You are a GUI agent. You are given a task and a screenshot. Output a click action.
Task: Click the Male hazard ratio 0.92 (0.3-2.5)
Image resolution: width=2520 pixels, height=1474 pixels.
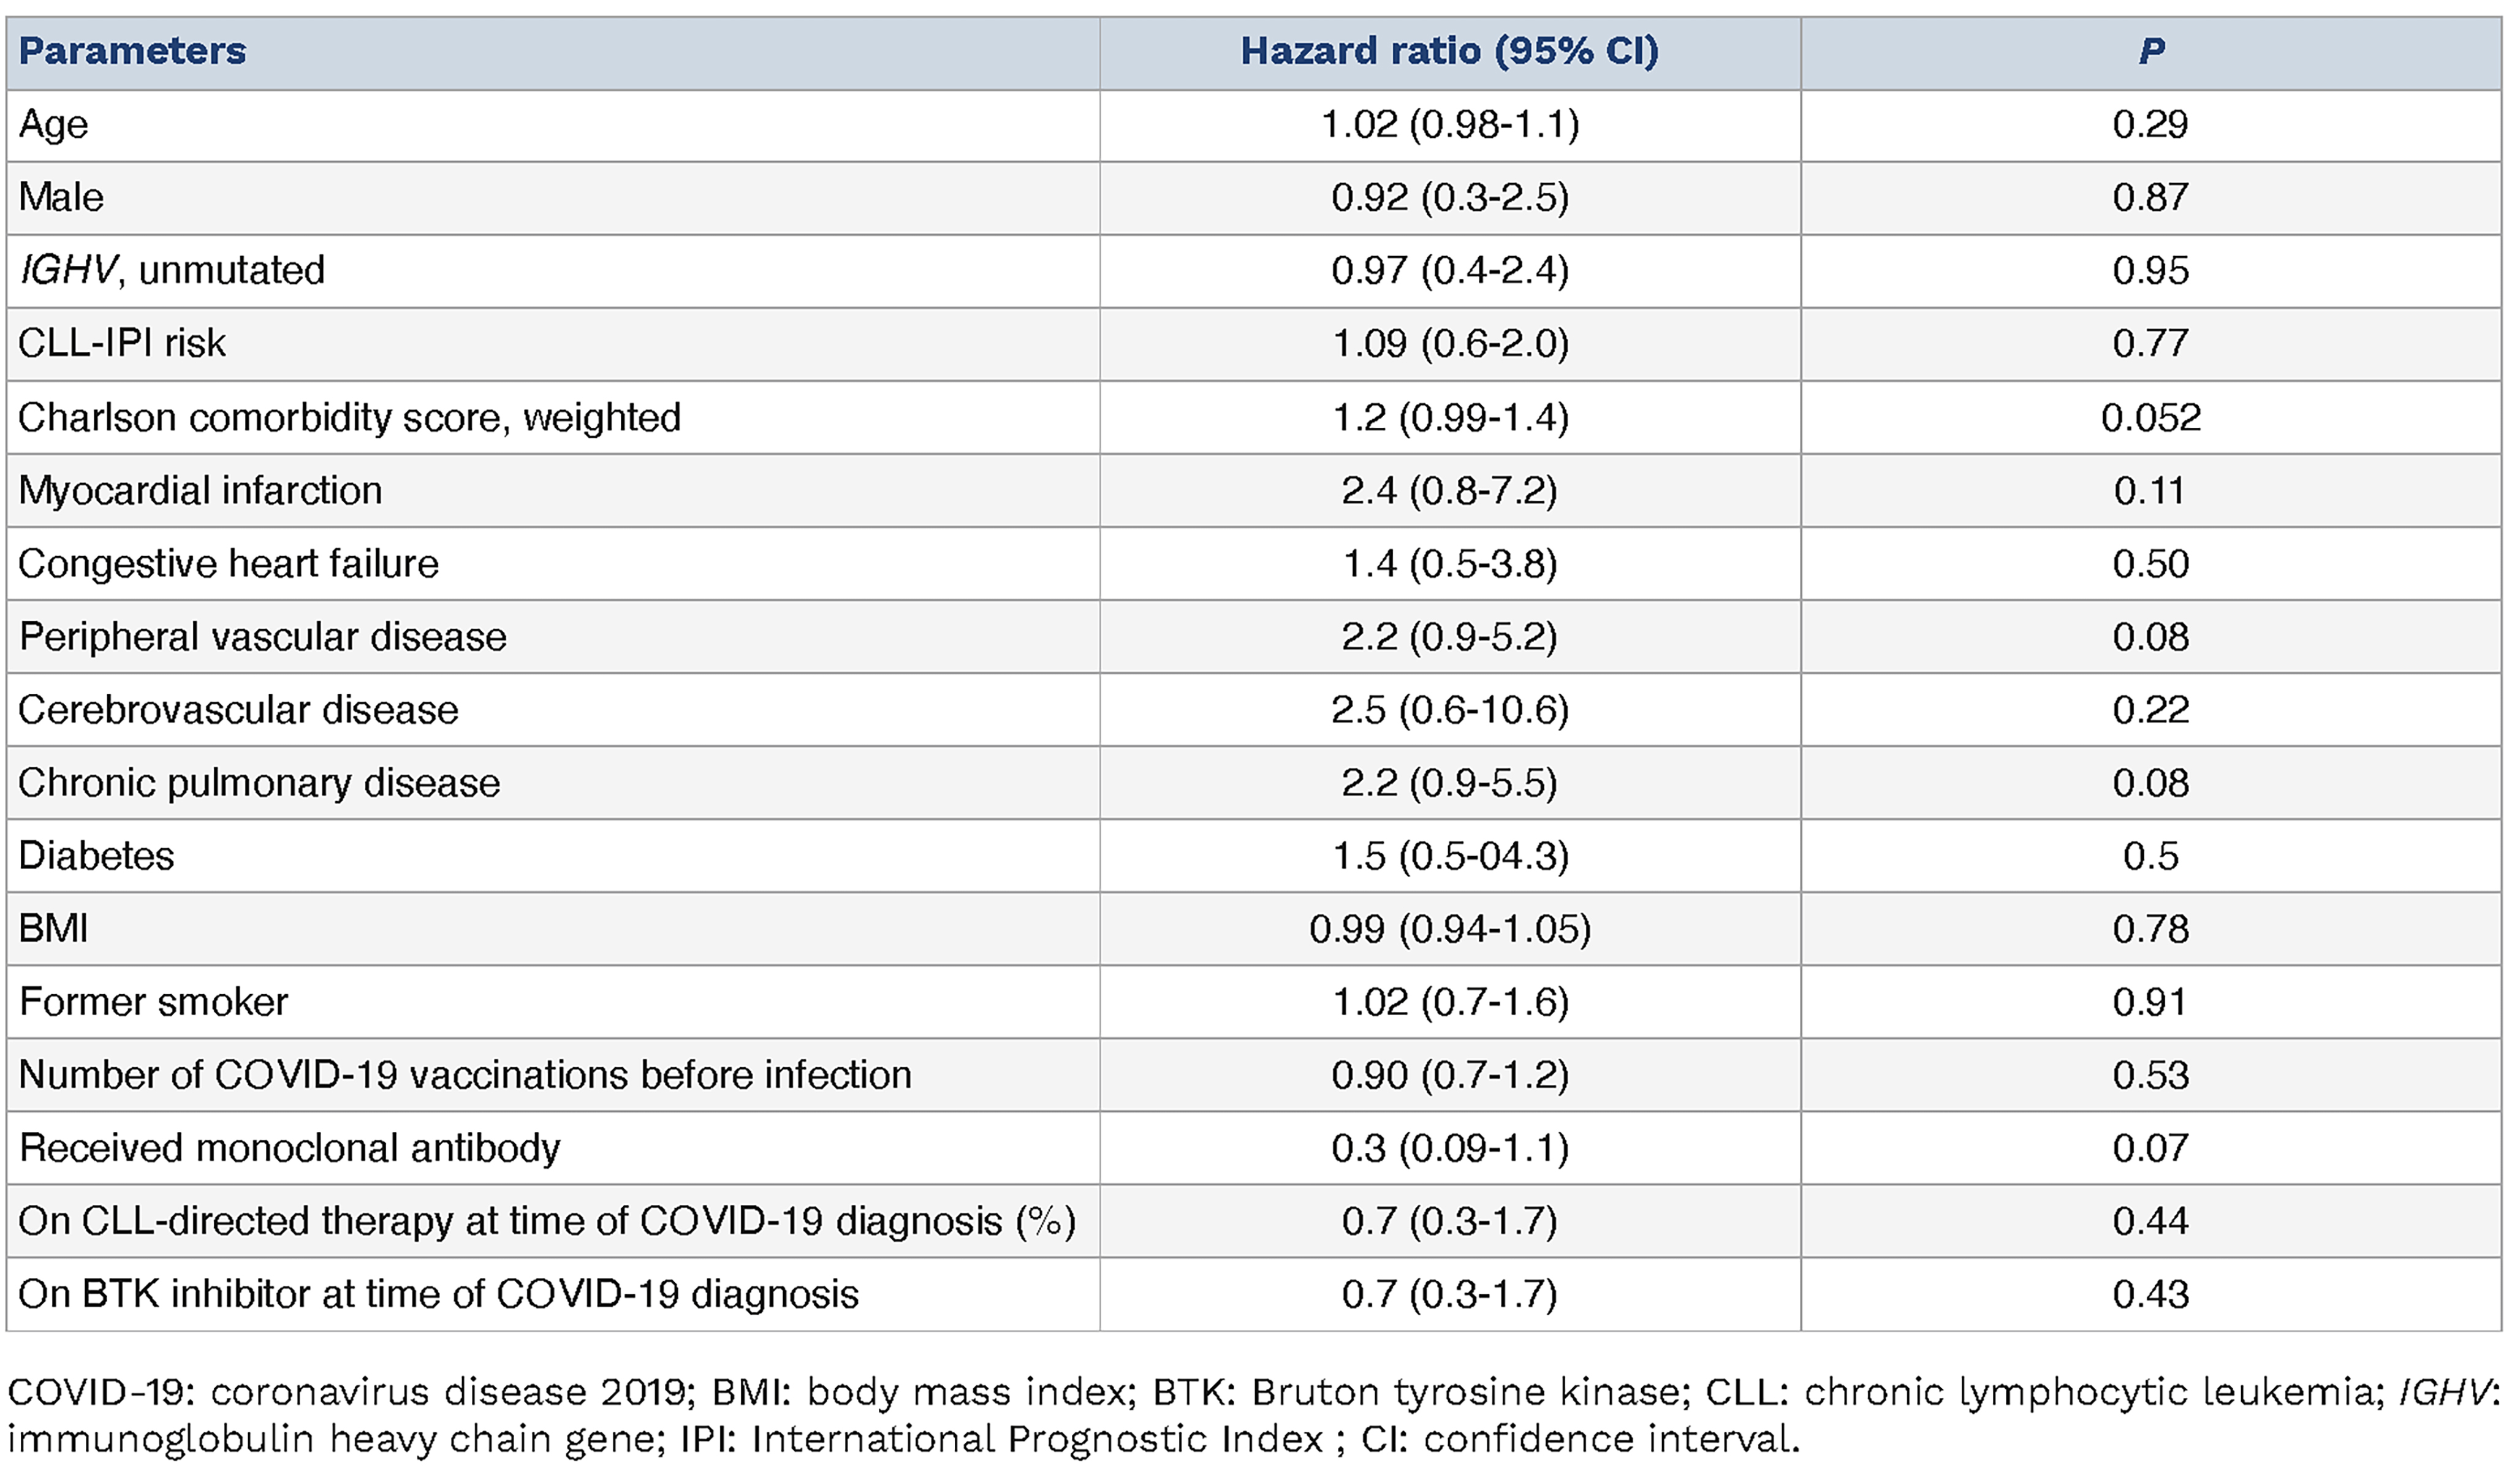pyautogui.click(x=1449, y=197)
